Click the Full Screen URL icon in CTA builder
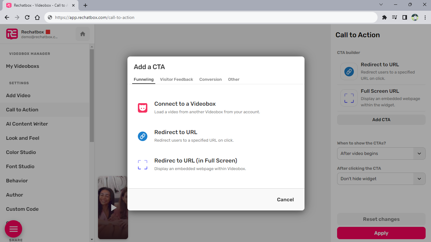Viewport: 431px width, 242px height. point(349,98)
